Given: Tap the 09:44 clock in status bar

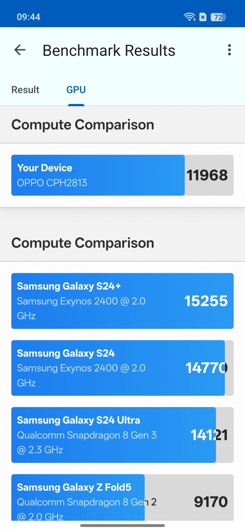Looking at the screenshot, I should click(28, 17).
